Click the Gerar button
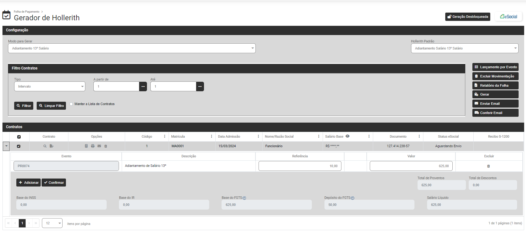The height and width of the screenshot is (232, 526). tap(495, 94)
